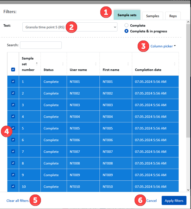This screenshot has width=191, height=209.
Task: Click the Cancel link
Action: click(151, 201)
